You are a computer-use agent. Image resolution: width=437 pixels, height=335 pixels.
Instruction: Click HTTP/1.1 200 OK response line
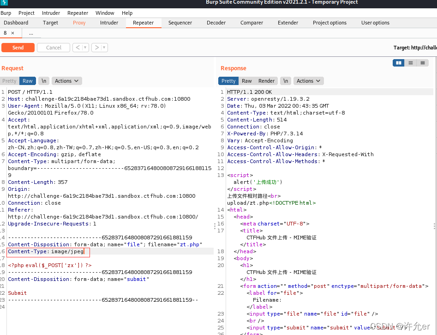point(250,92)
